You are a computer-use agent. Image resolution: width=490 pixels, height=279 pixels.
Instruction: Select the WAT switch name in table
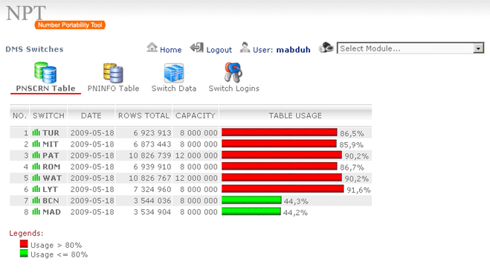pyautogui.click(x=52, y=178)
